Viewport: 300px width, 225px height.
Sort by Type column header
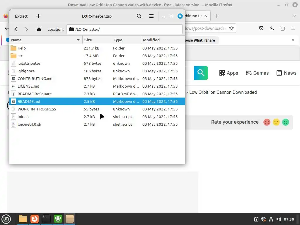click(x=126, y=40)
